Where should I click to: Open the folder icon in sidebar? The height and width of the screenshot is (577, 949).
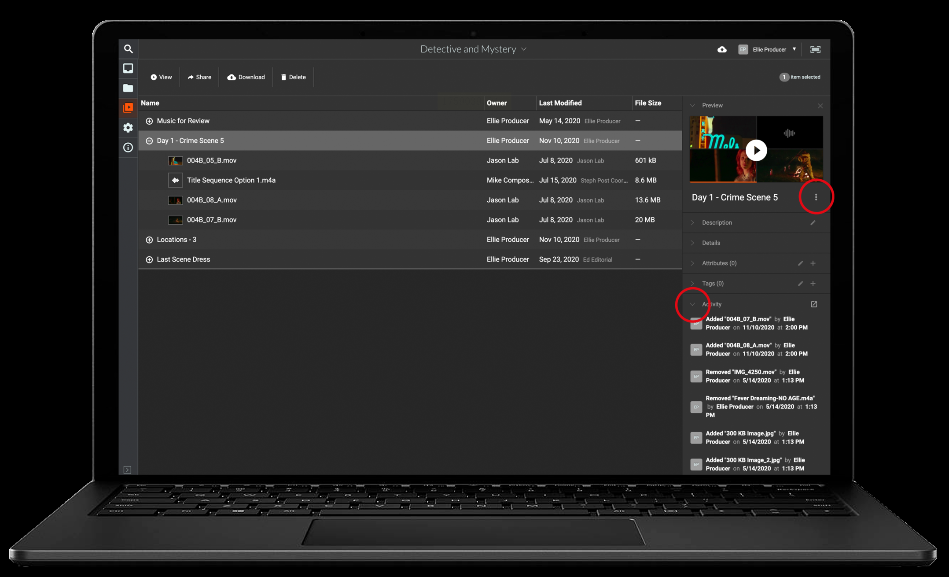[x=128, y=88]
